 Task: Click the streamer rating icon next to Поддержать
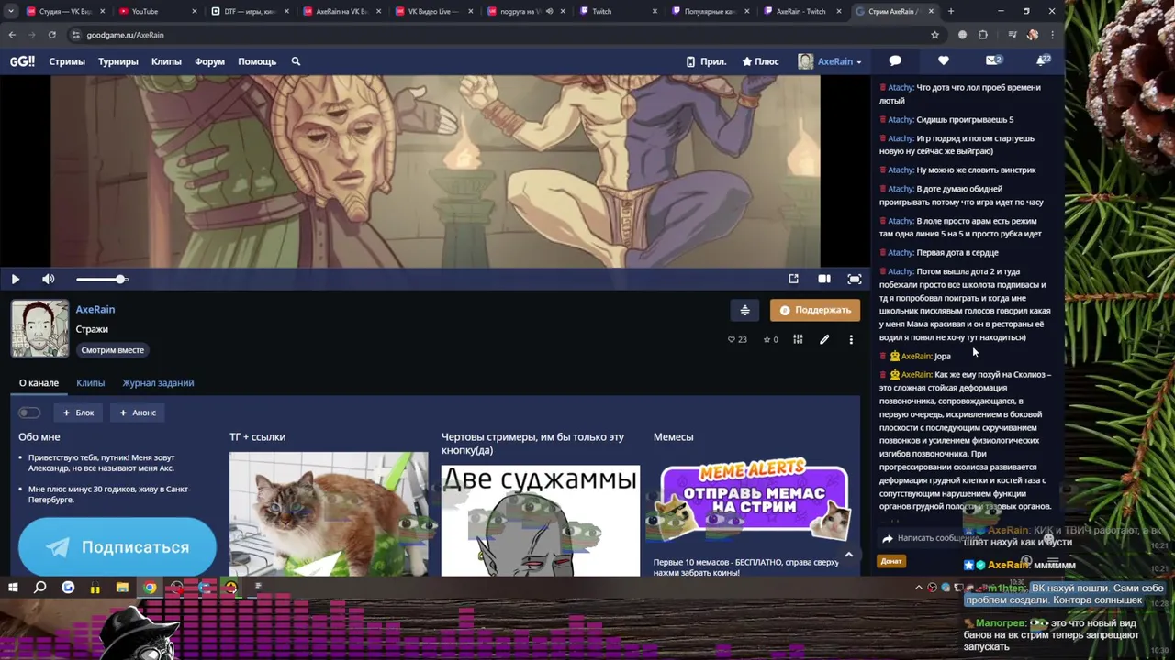point(744,310)
